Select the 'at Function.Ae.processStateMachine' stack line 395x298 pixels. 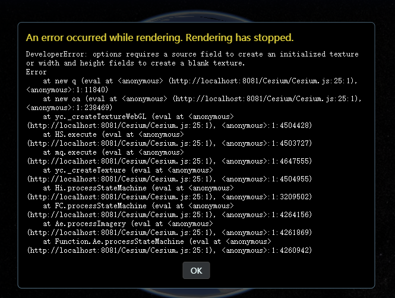coord(157,241)
